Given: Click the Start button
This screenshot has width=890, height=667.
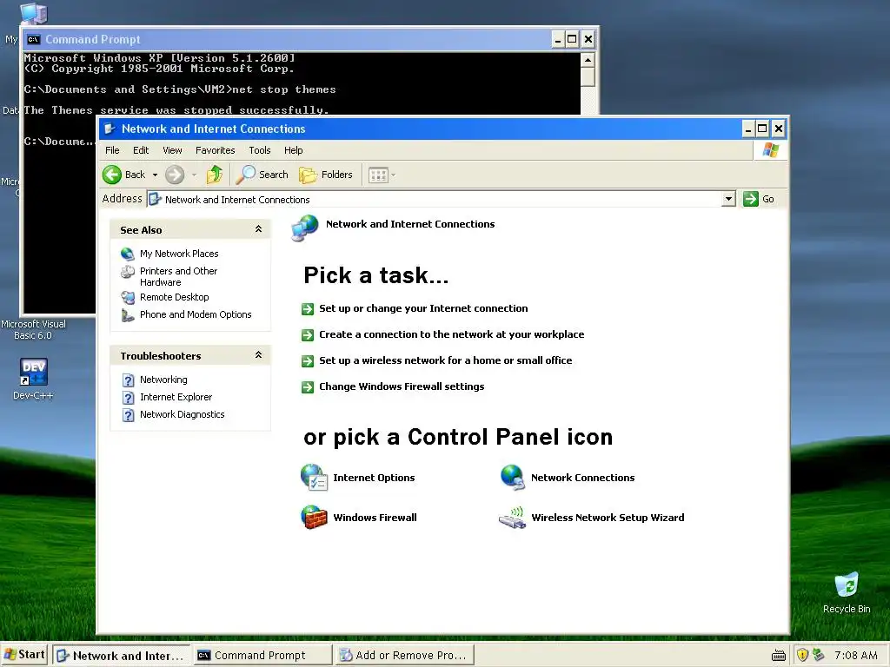Looking at the screenshot, I should pyautogui.click(x=24, y=655).
